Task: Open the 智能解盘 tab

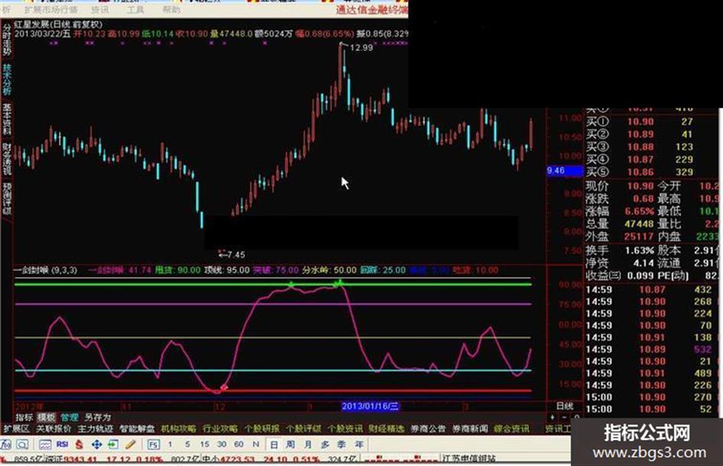Action: (x=137, y=429)
